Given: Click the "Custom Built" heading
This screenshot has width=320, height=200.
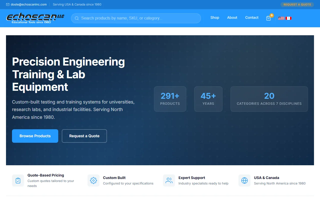Looking at the screenshot, I should click(x=114, y=178).
